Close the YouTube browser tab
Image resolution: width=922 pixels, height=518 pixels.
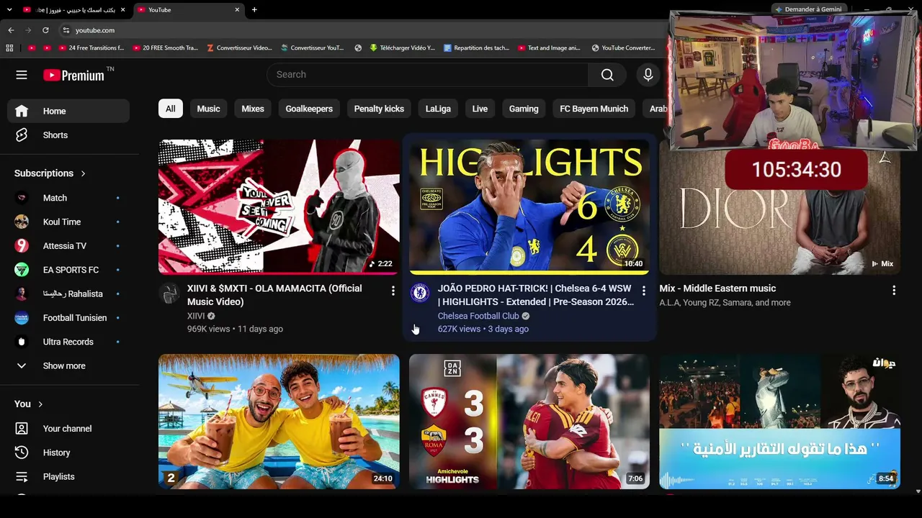pyautogui.click(x=237, y=10)
